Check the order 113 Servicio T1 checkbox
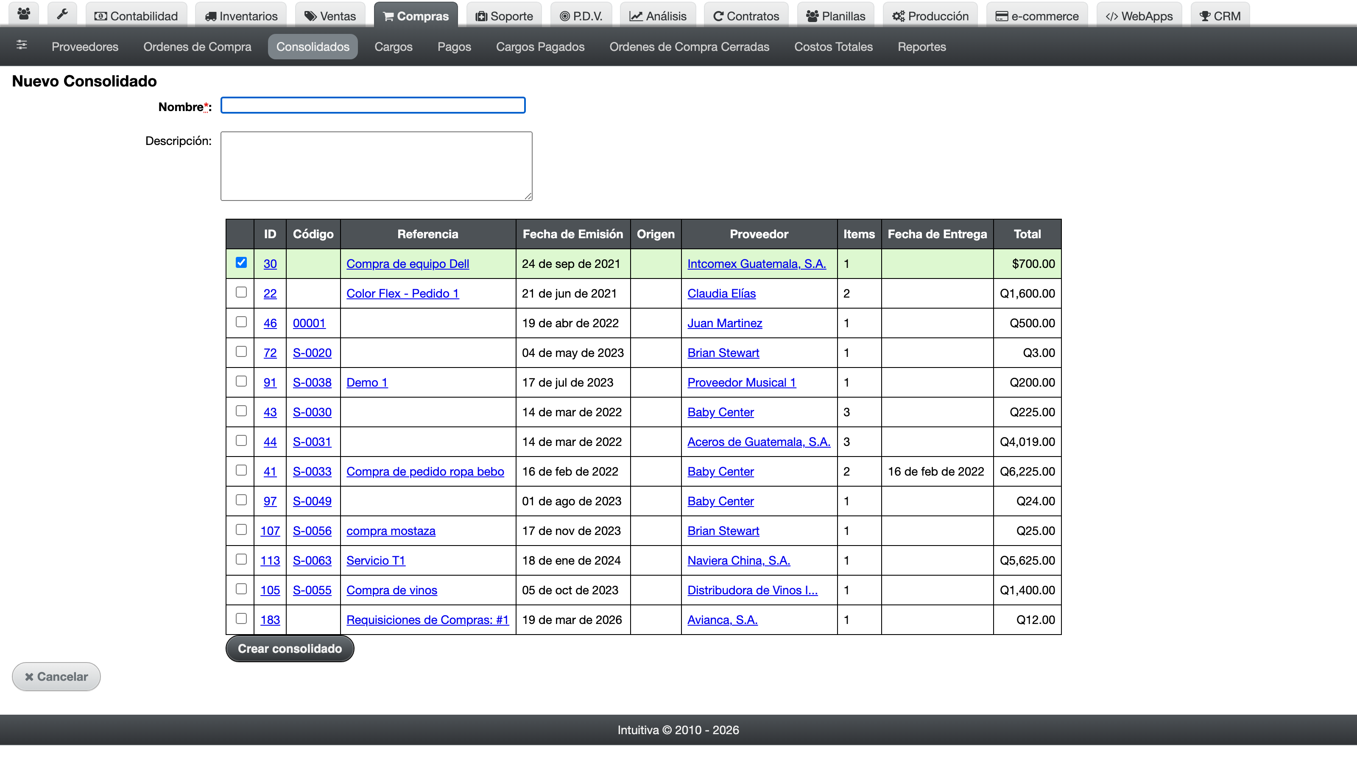The width and height of the screenshot is (1357, 763). (x=241, y=559)
